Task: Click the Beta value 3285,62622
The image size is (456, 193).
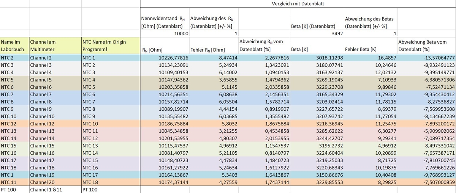Action: click(317, 131)
